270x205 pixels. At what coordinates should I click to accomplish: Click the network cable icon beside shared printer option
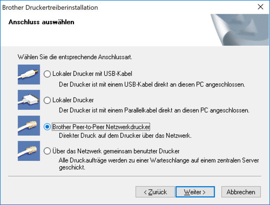pos(29,151)
